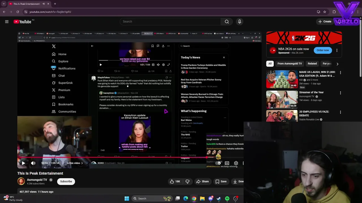Image resolution: width=362 pixels, height=203 pixels.
Task: Open Task View on taskbar
Action: (177, 198)
